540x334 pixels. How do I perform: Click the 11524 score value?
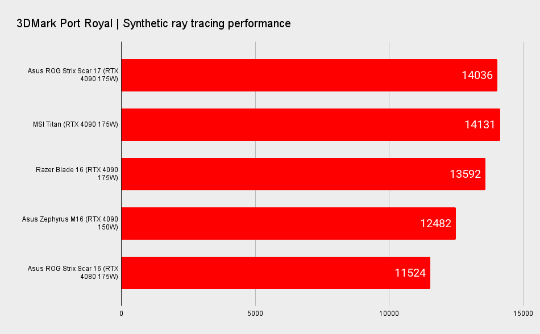pos(410,273)
